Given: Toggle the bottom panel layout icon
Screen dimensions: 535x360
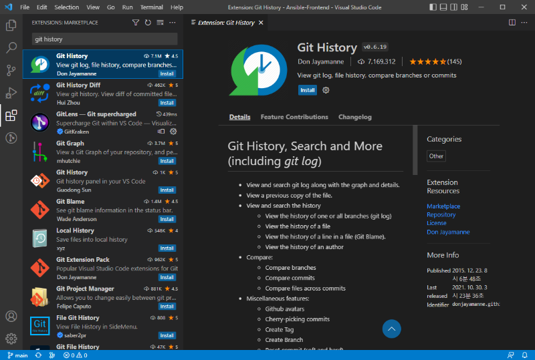Looking at the screenshot, I should coord(443,7).
